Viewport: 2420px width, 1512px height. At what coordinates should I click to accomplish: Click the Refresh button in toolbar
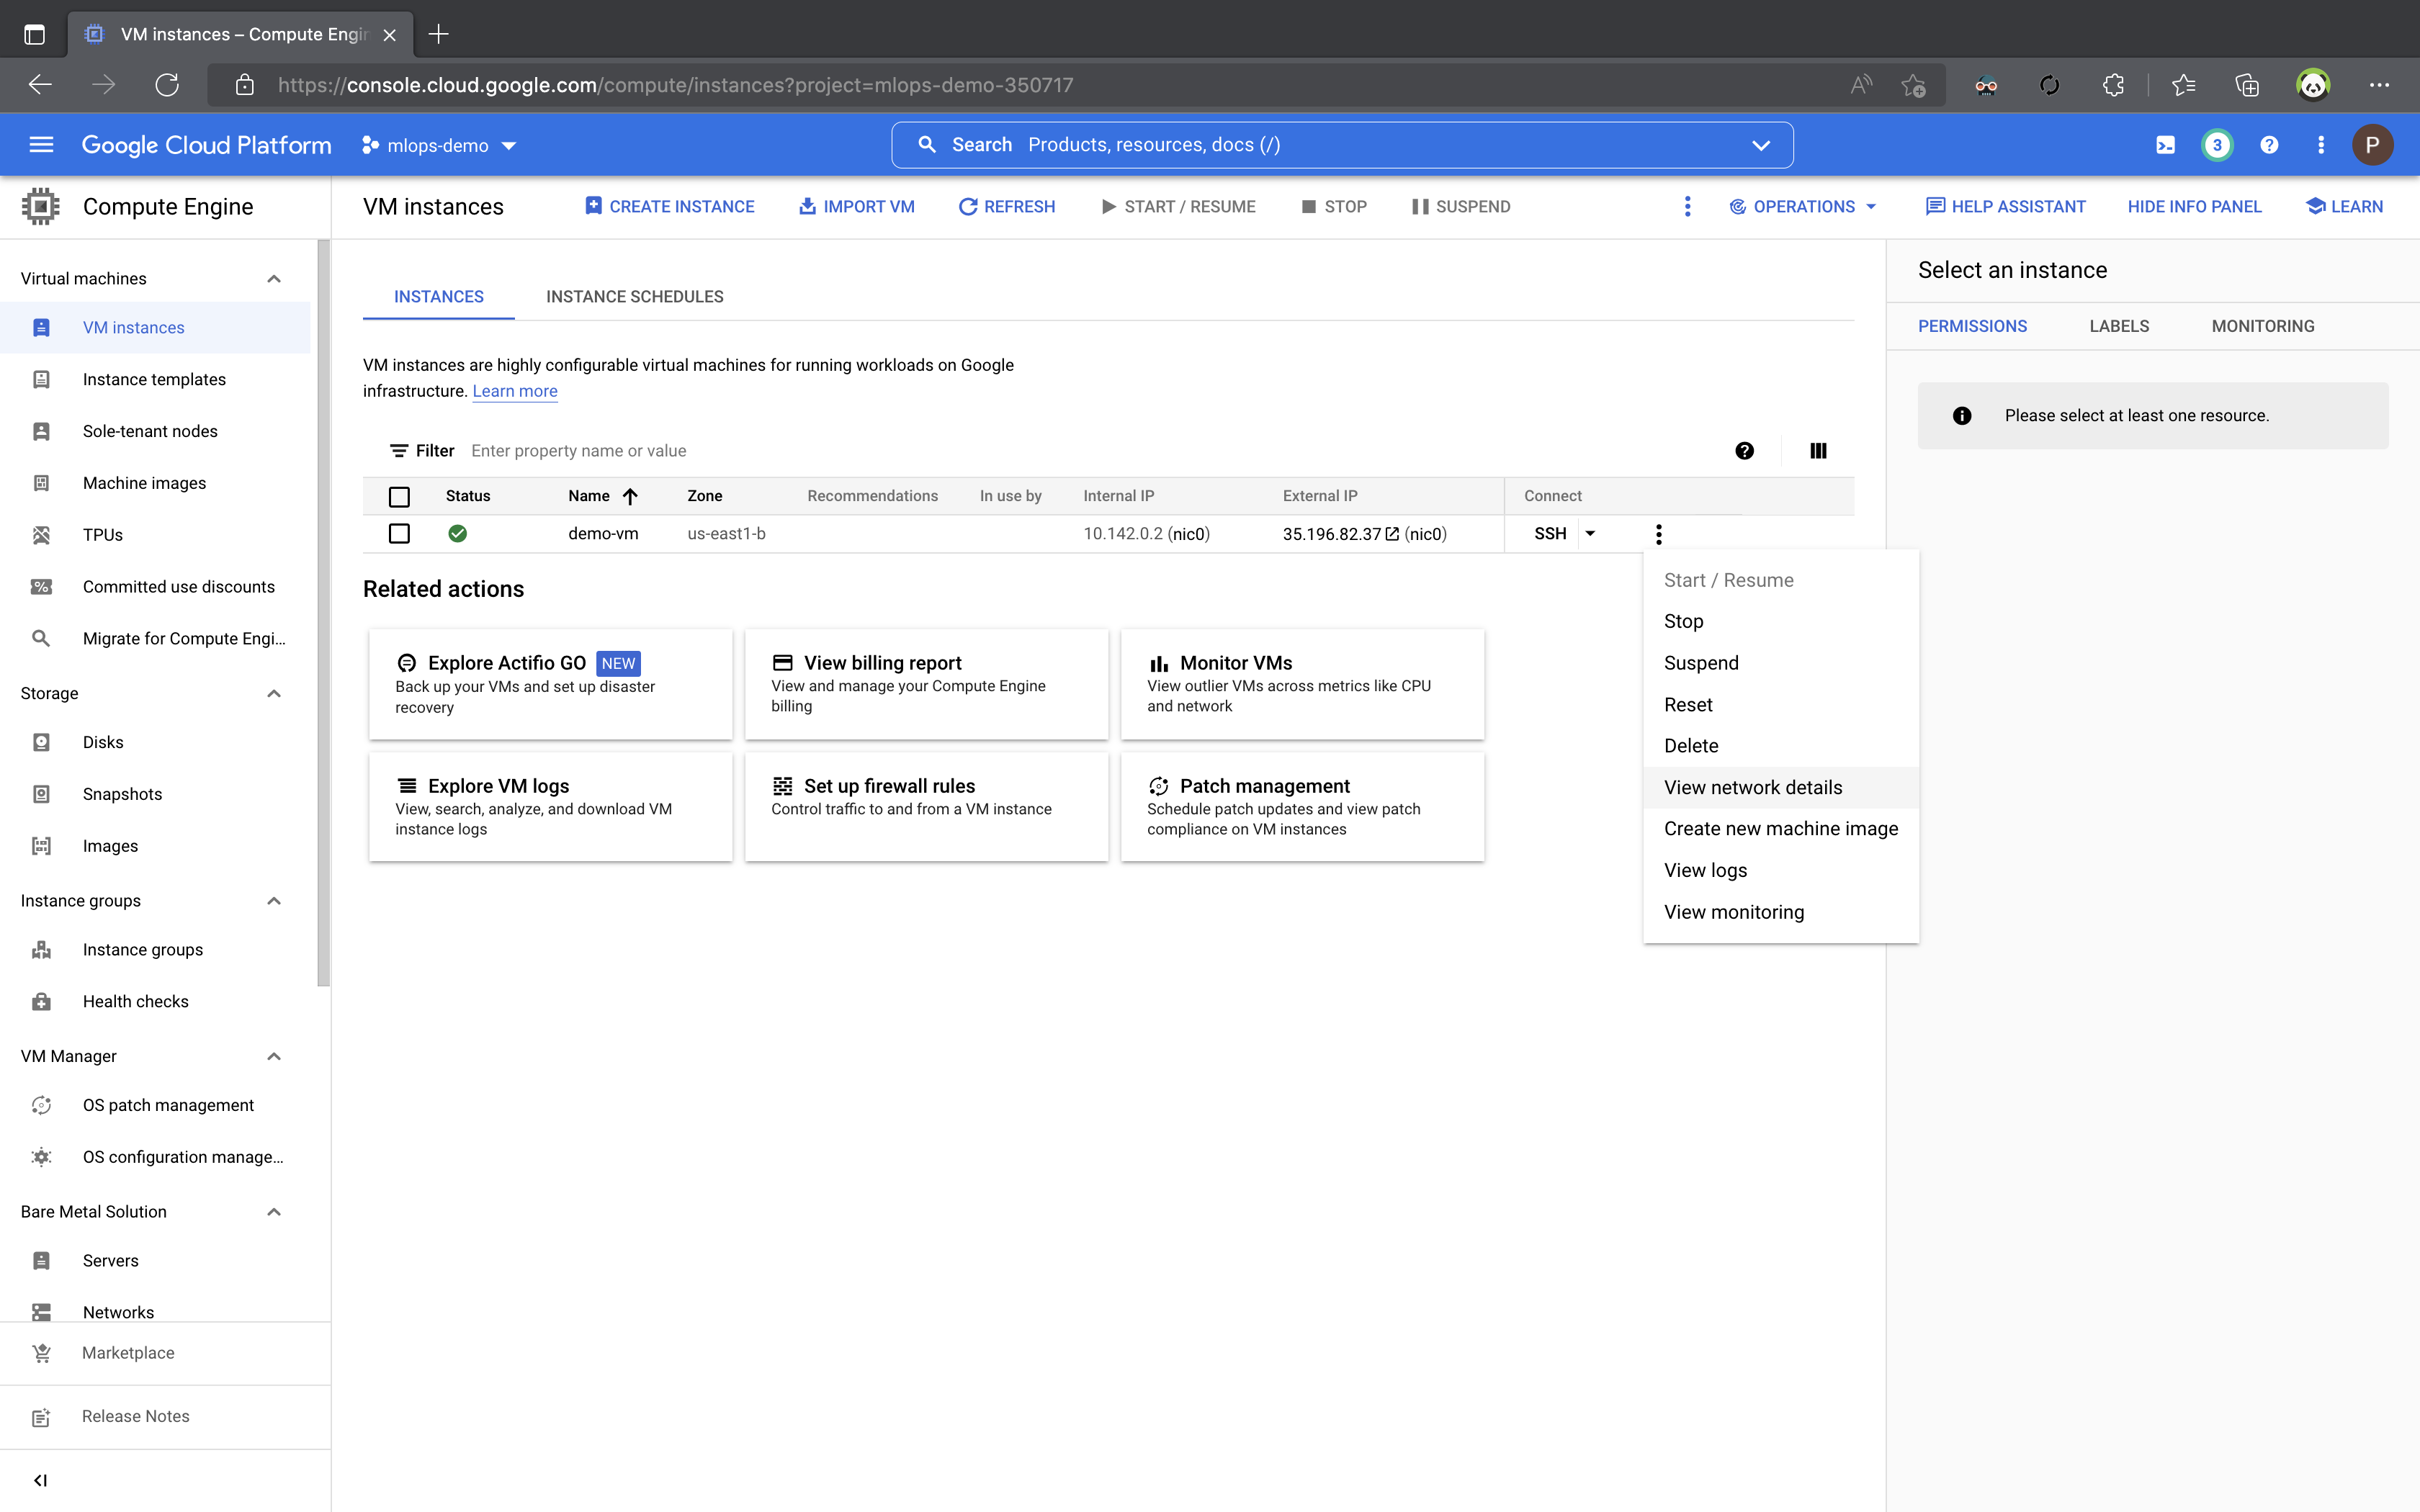1007,206
